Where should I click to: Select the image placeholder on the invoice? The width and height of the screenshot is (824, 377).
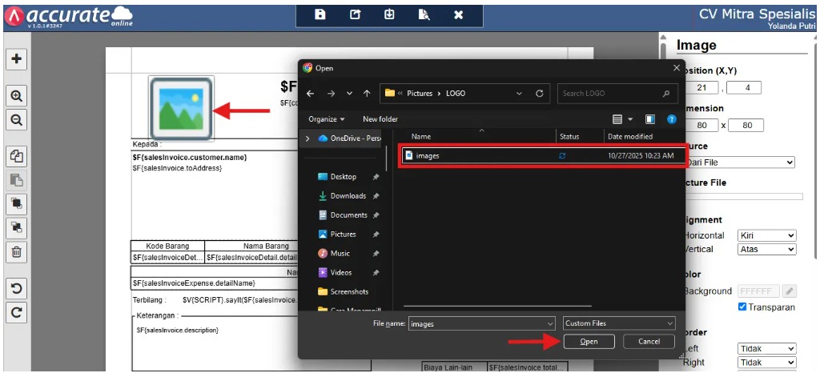click(181, 107)
